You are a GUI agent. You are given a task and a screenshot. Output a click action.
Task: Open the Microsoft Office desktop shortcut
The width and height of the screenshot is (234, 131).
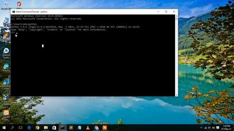19,5
